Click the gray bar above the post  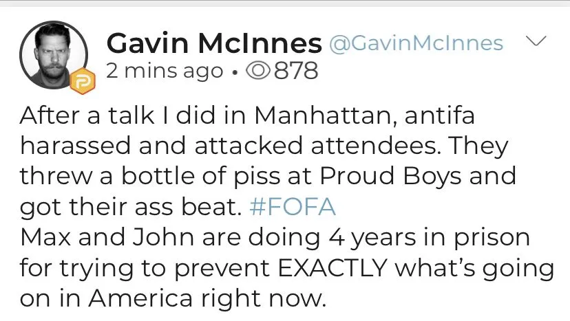click(285, 3)
